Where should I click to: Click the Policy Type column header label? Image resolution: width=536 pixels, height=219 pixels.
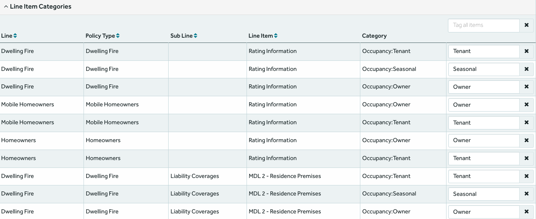click(x=100, y=36)
